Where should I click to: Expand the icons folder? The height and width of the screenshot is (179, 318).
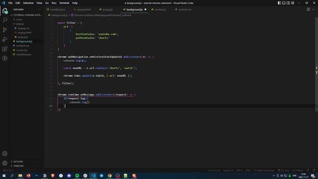point(27,19)
